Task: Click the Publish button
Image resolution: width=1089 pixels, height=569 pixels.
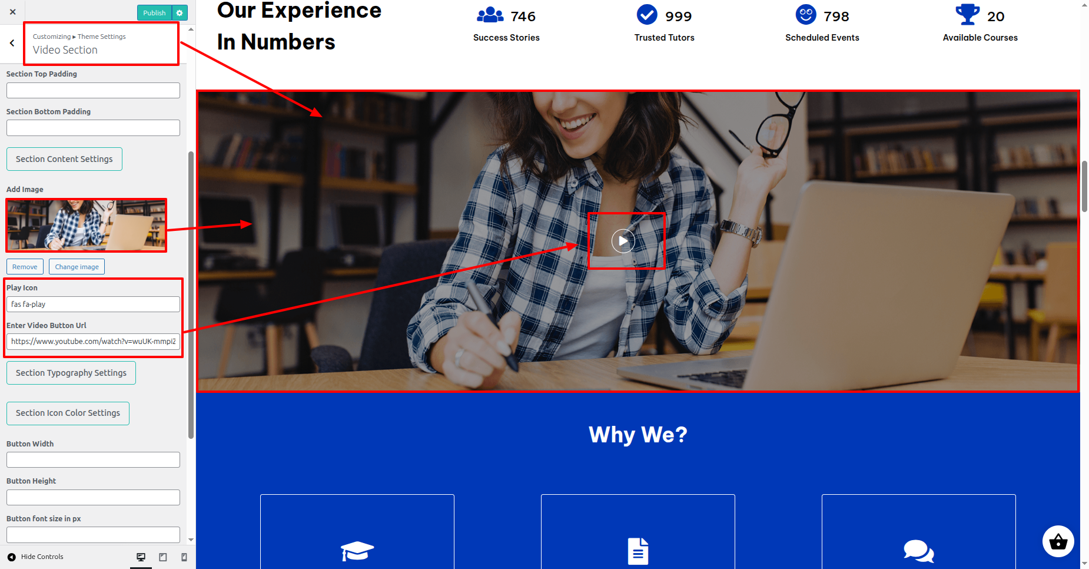Action: (154, 13)
